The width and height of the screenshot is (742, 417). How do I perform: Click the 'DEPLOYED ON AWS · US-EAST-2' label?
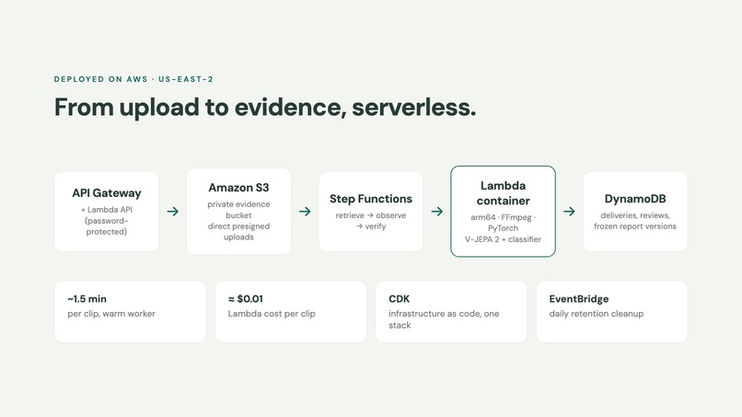pos(133,79)
